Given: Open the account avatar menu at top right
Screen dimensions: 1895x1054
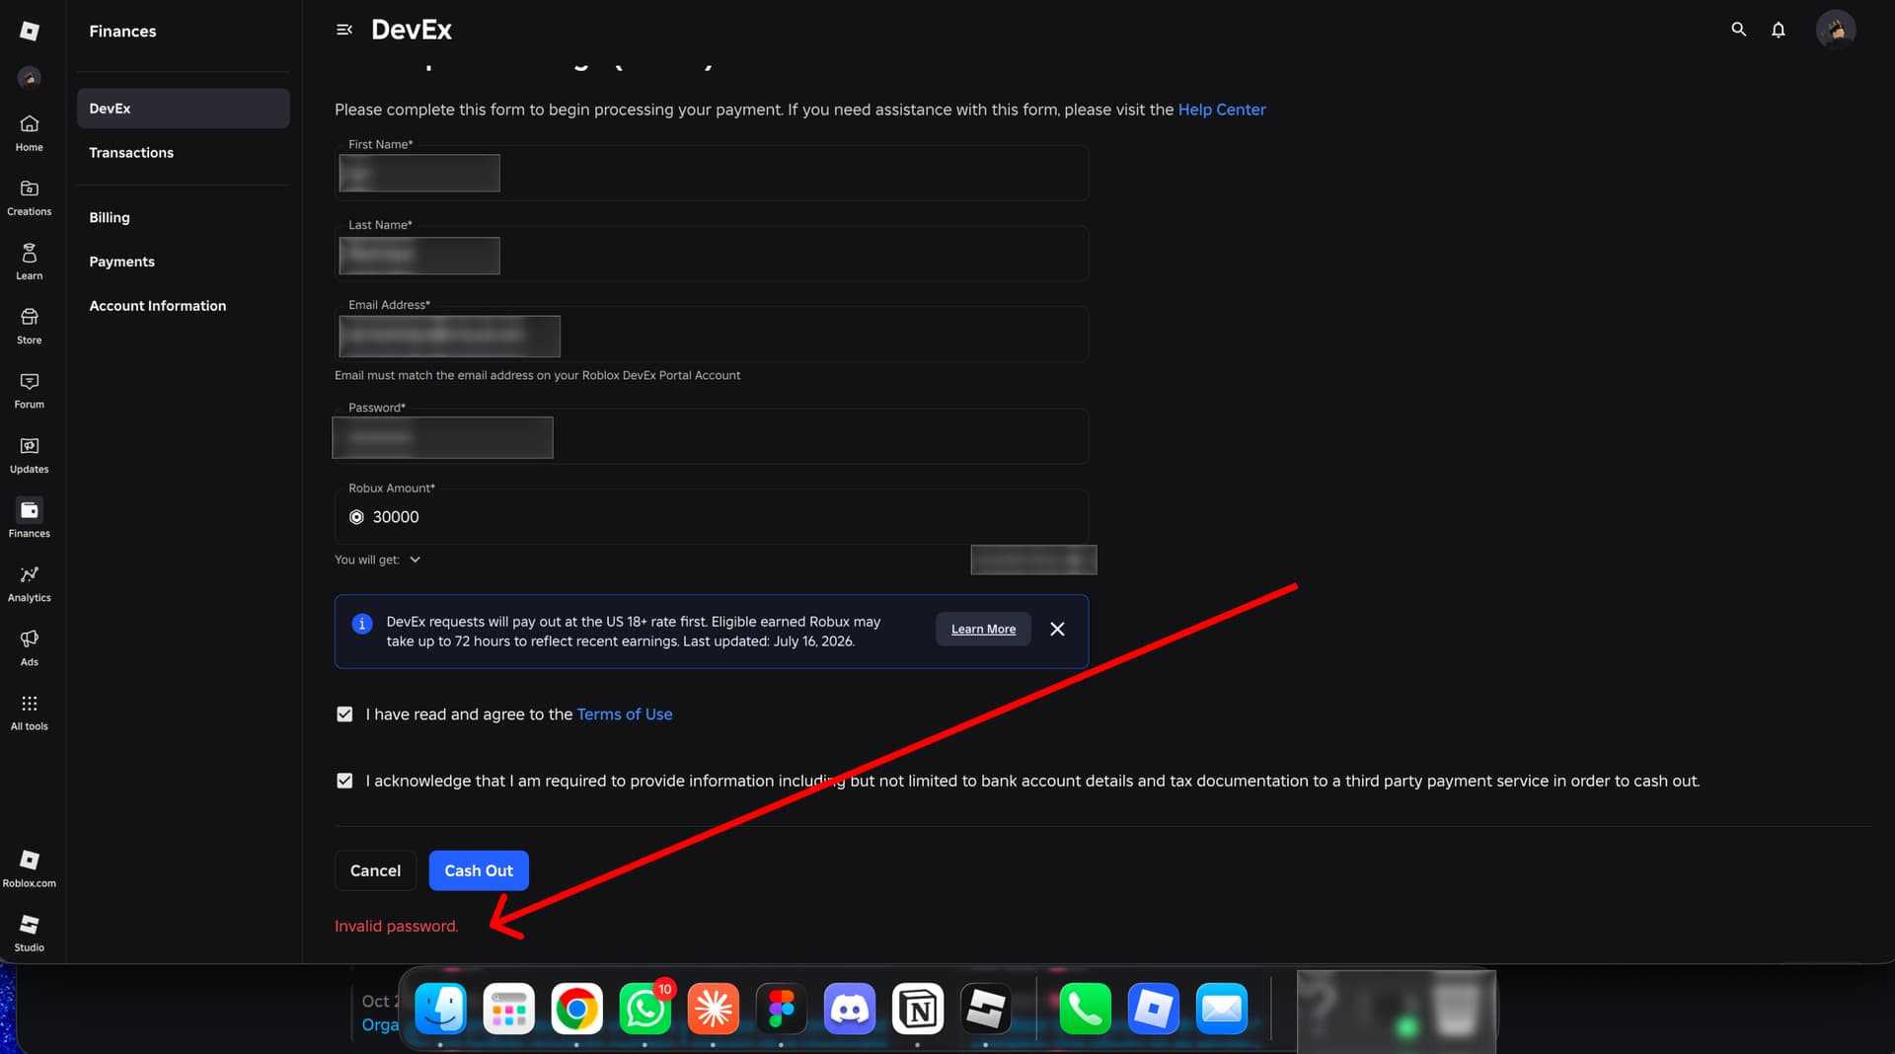Looking at the screenshot, I should [x=1836, y=30].
